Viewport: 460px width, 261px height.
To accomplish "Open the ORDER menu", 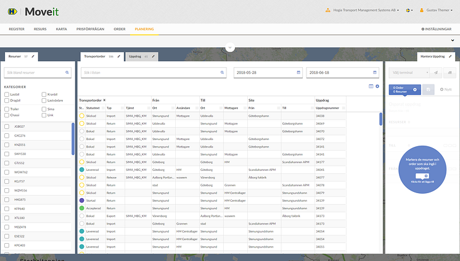I will 120,29.
